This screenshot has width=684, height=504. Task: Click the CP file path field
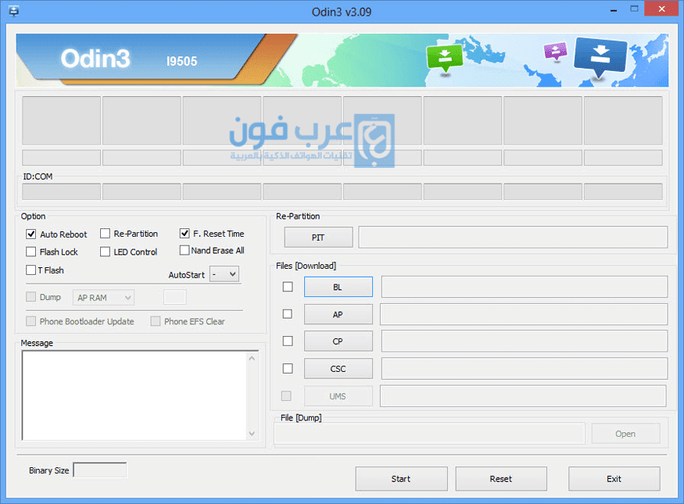coord(525,341)
